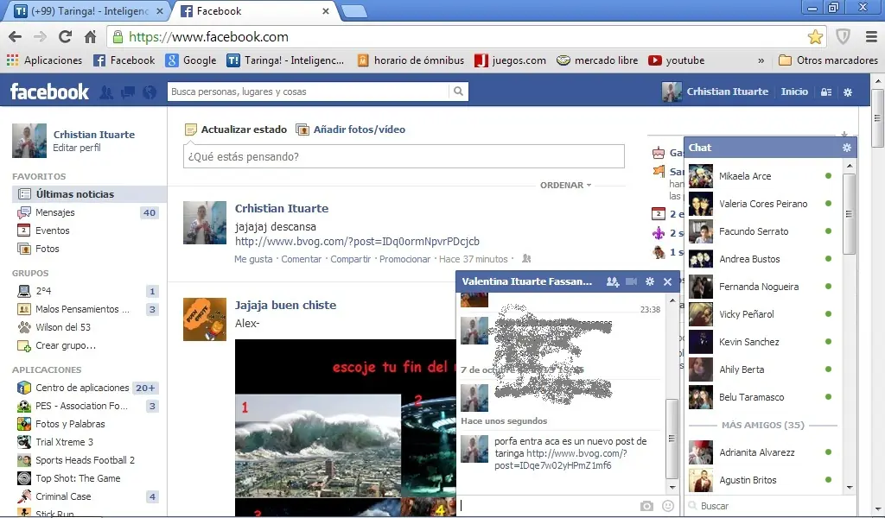This screenshot has width=885, height=518.
Task: Switch to the Taringa! browser tab
Action: pos(88,10)
